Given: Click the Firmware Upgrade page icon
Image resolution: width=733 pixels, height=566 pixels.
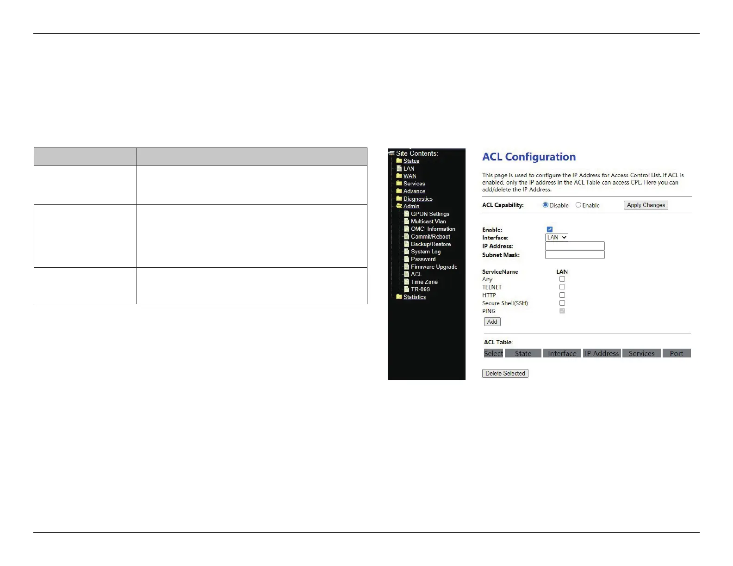Looking at the screenshot, I should click(x=406, y=267).
